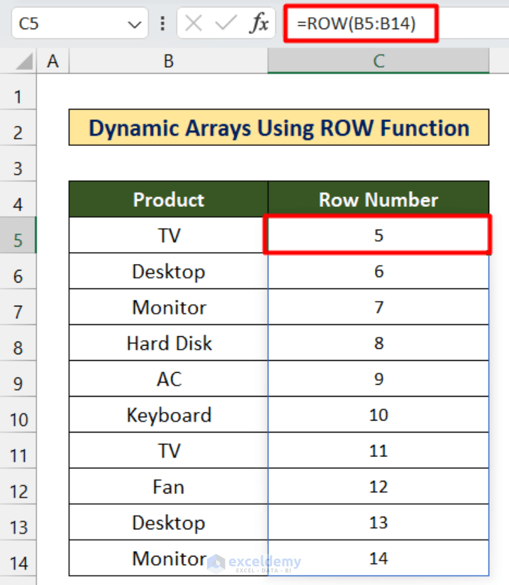509x585 pixels.
Task: Select row 5 header
Action: tap(18, 235)
